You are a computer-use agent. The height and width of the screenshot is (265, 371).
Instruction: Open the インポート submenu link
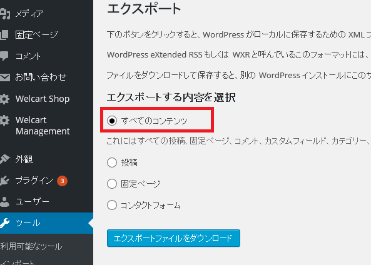[x=18, y=262]
